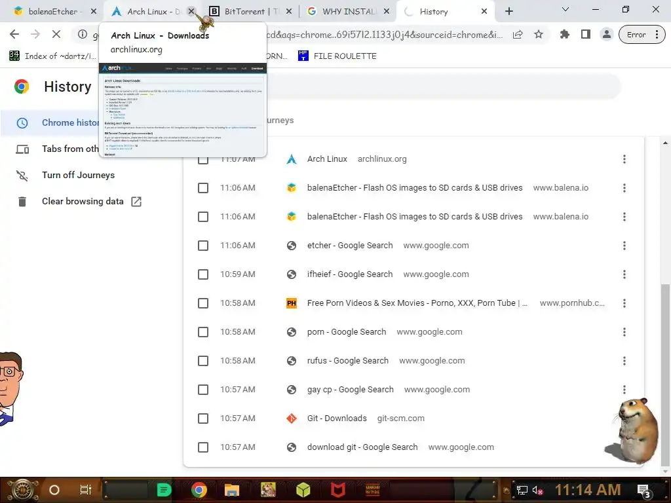Open the Index of ~dartz bookmark
The image size is (671, 503).
(52, 56)
